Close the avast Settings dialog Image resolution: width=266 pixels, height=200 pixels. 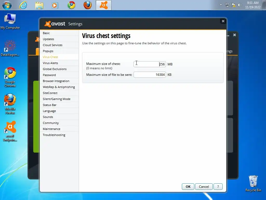pos(223,21)
